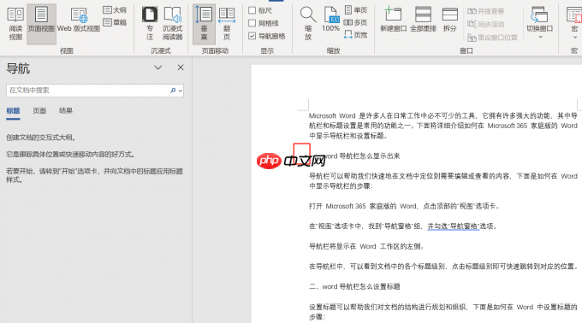Split the document window (拆分)
Viewport: 582px width, 323px height.
tap(449, 20)
